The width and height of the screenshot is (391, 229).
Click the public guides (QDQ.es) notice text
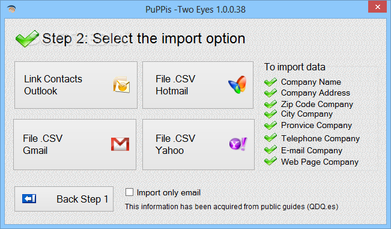click(x=232, y=207)
